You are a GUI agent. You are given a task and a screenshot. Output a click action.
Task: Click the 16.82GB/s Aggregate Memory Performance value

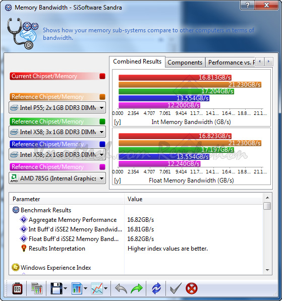tap(141, 220)
